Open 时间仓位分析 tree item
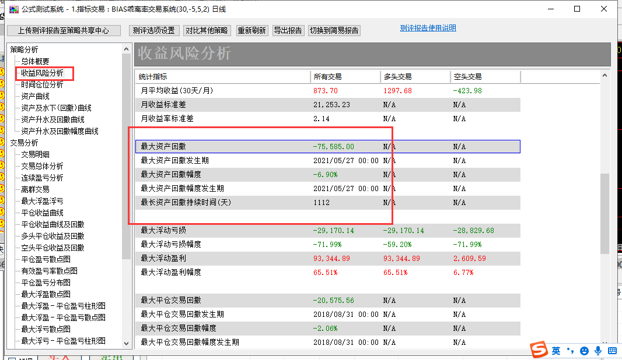This screenshot has height=360, width=622. (42, 84)
